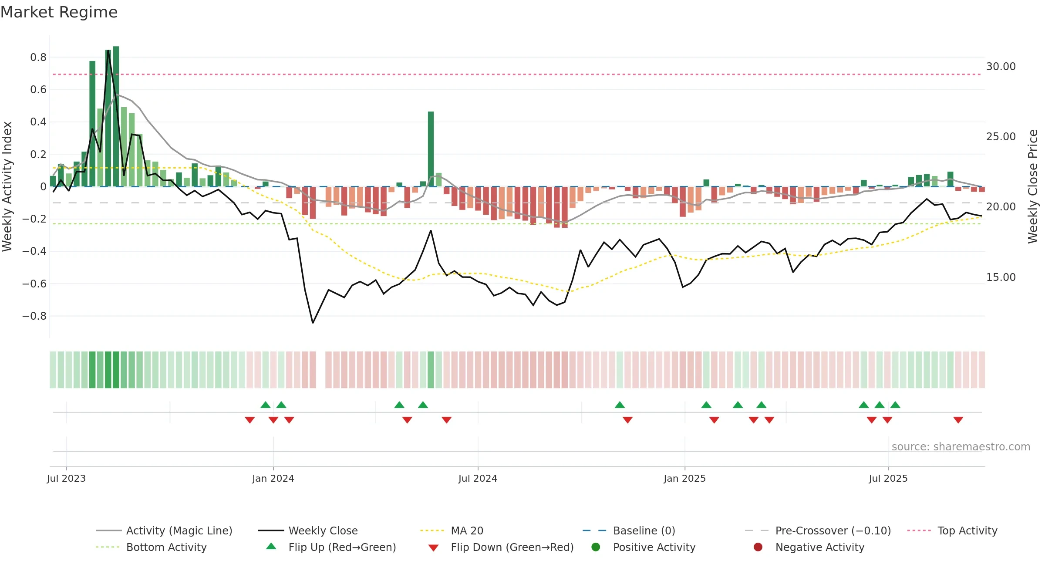Image resolution: width=1045 pixels, height=588 pixels.
Task: Toggle the Pre-Crossover (−0.10) legend entry
Action: pyautogui.click(x=818, y=531)
